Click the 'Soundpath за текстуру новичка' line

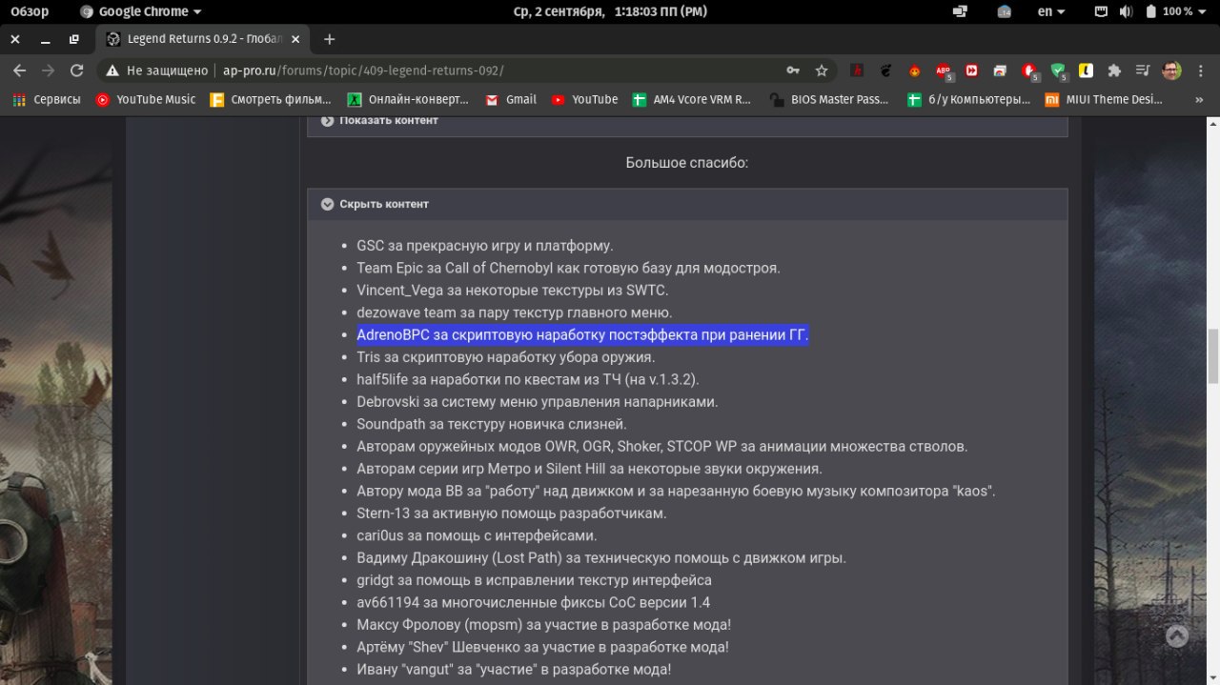492,424
